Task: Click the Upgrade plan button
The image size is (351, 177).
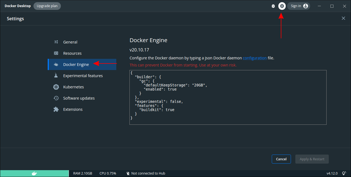Action: pos(47,6)
